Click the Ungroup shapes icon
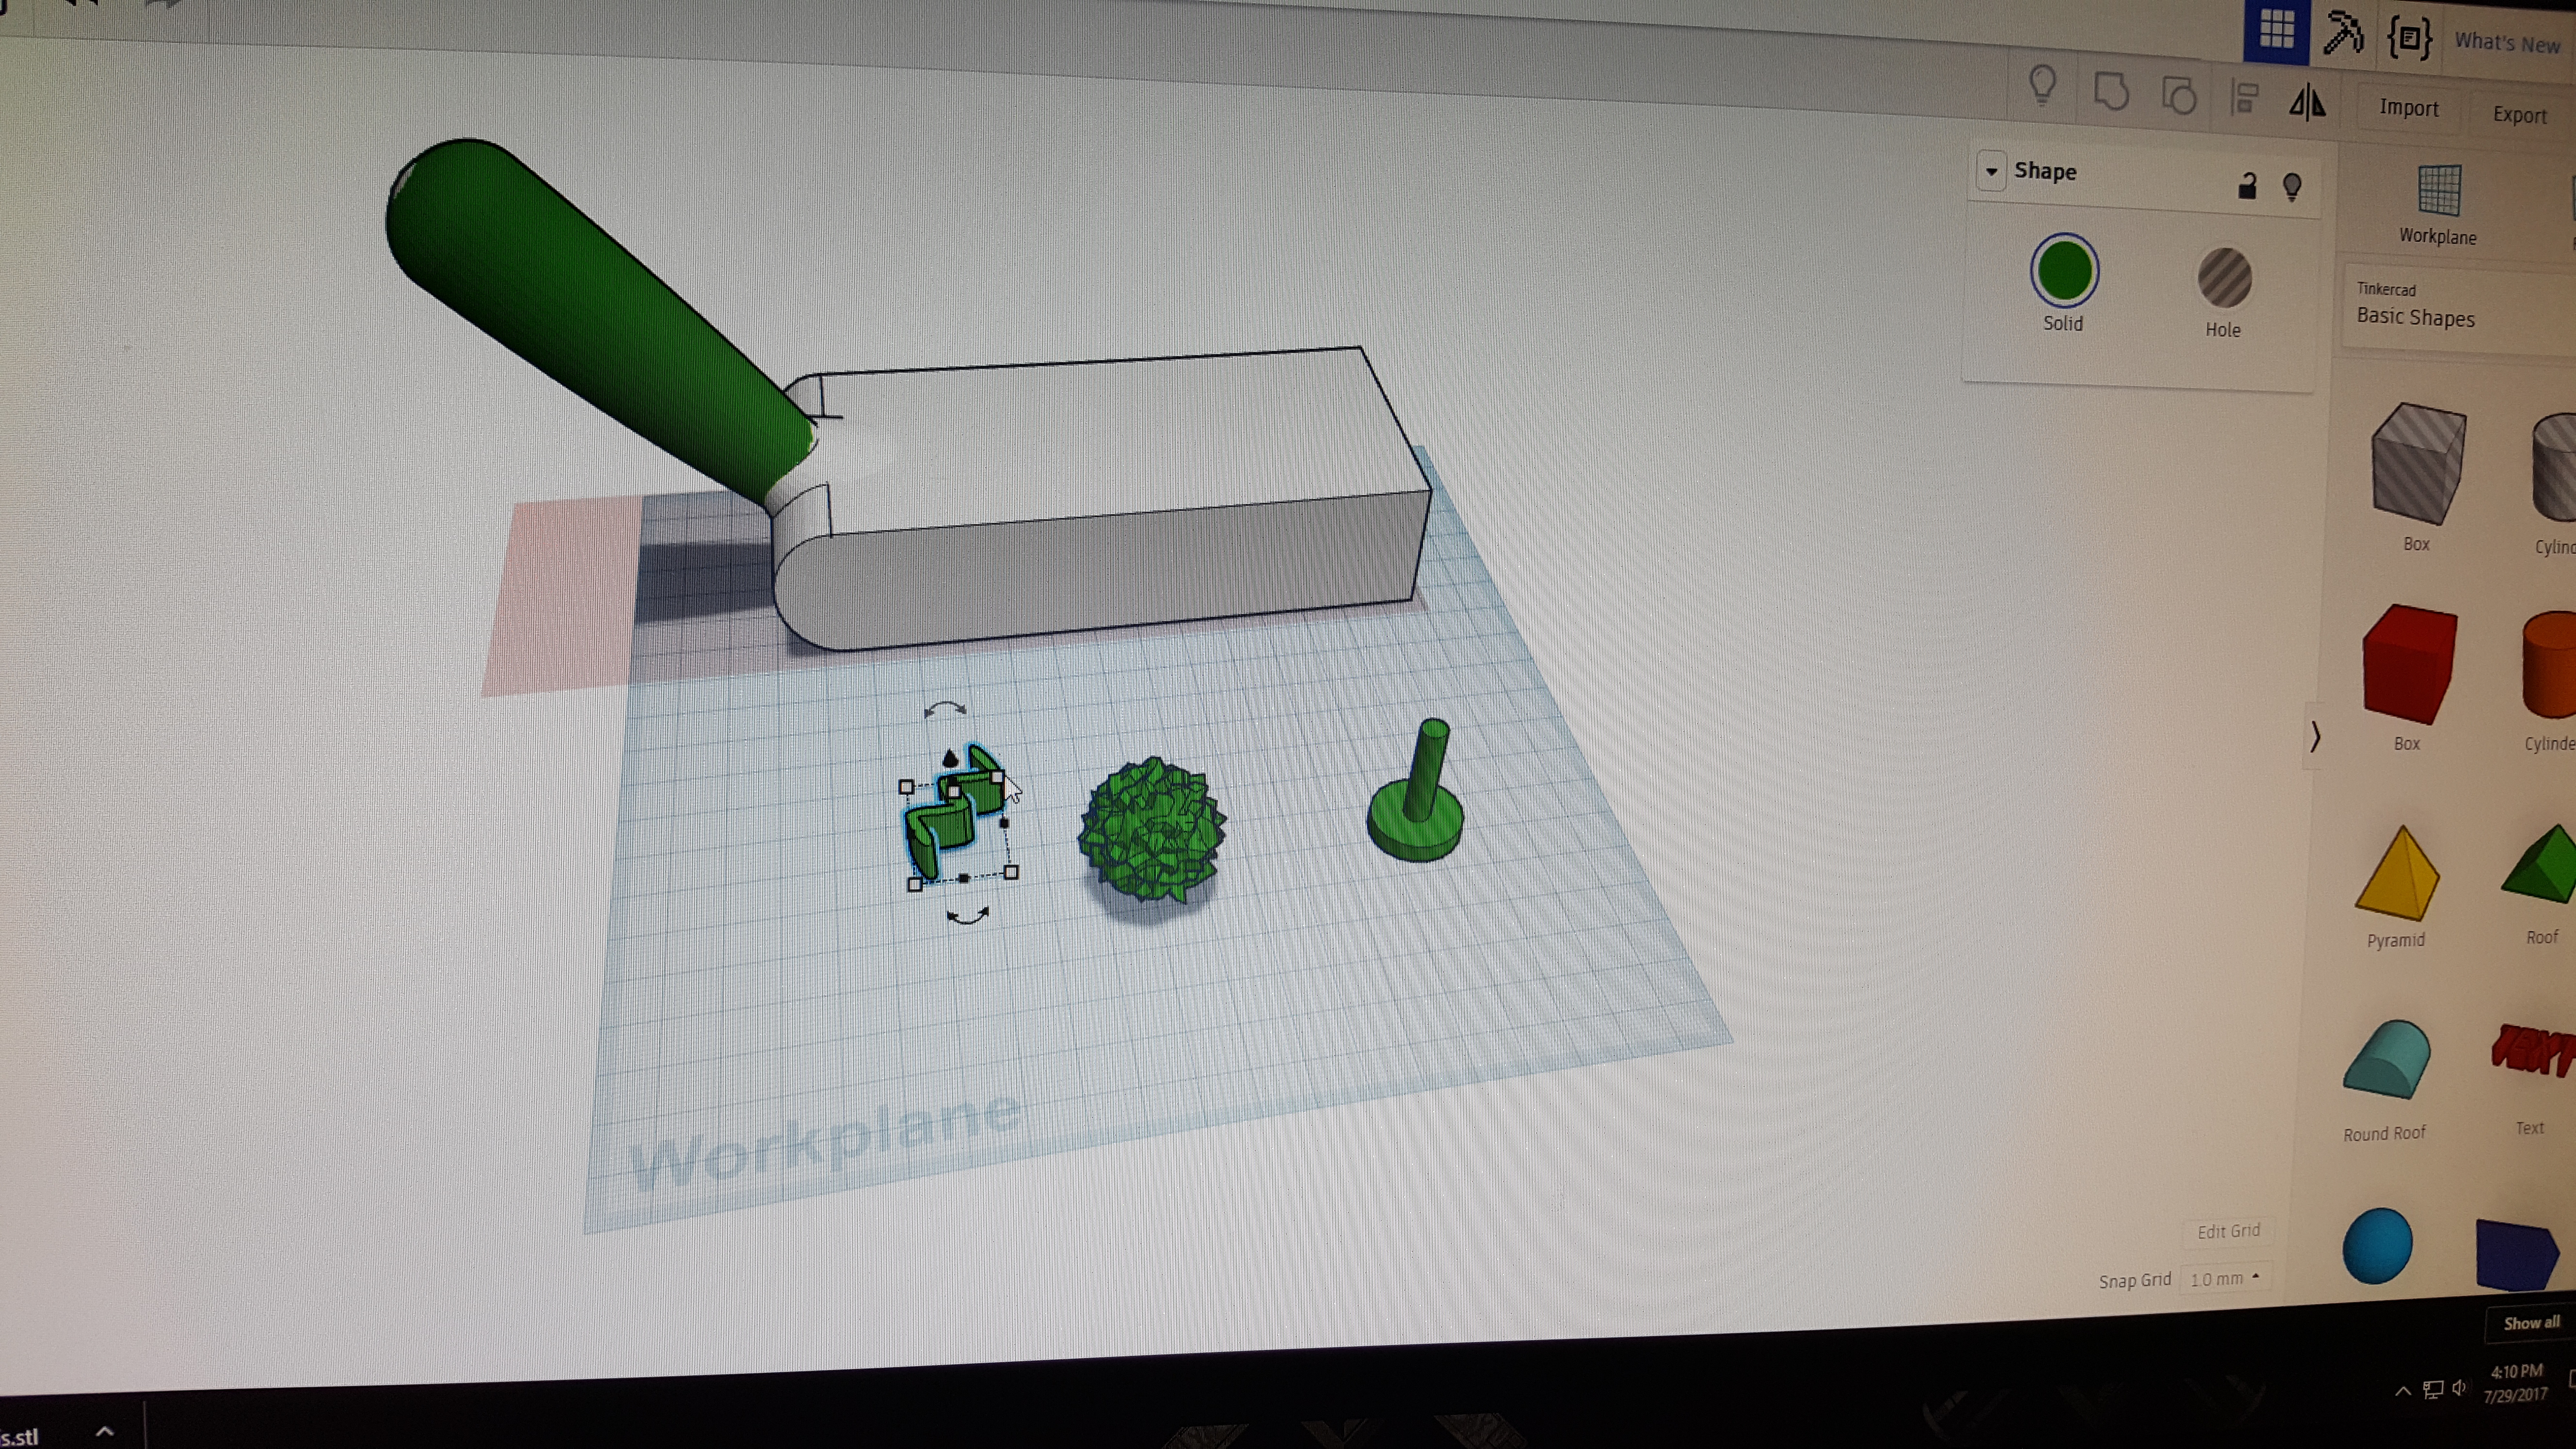The height and width of the screenshot is (1449, 2576). pos(2179,96)
